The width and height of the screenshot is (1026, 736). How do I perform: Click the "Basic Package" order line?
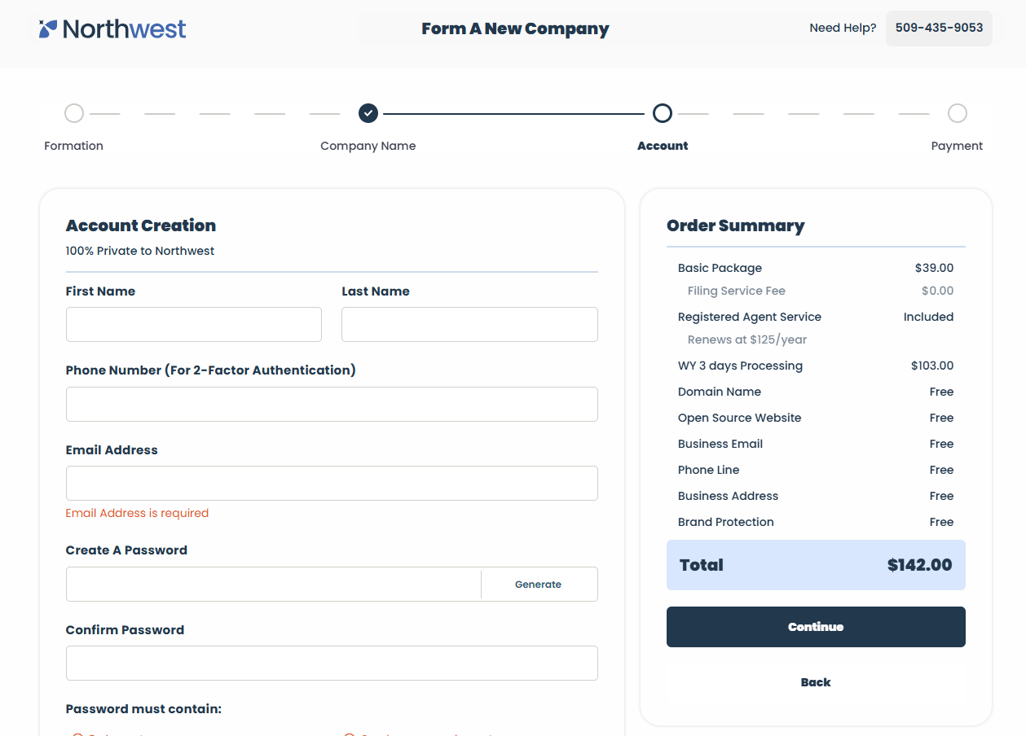pos(720,268)
